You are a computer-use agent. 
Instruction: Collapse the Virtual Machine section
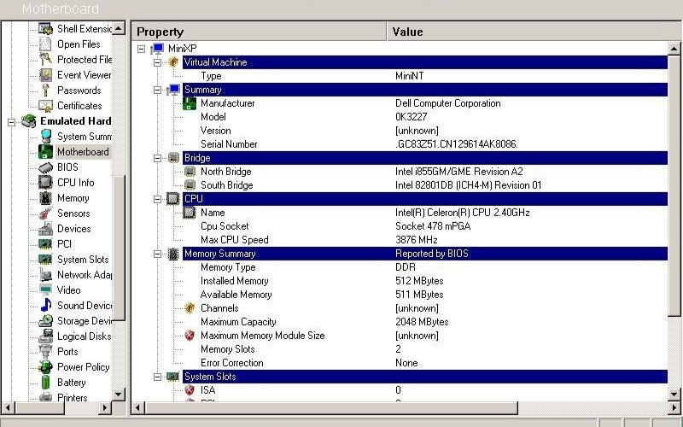click(x=158, y=62)
